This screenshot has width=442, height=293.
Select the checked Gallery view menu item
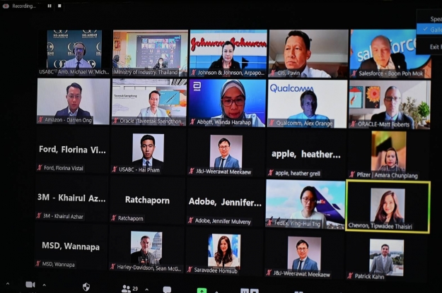coord(429,29)
